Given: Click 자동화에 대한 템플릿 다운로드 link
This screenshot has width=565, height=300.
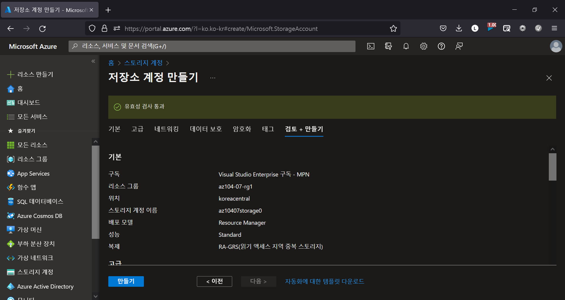Looking at the screenshot, I should point(325,281).
